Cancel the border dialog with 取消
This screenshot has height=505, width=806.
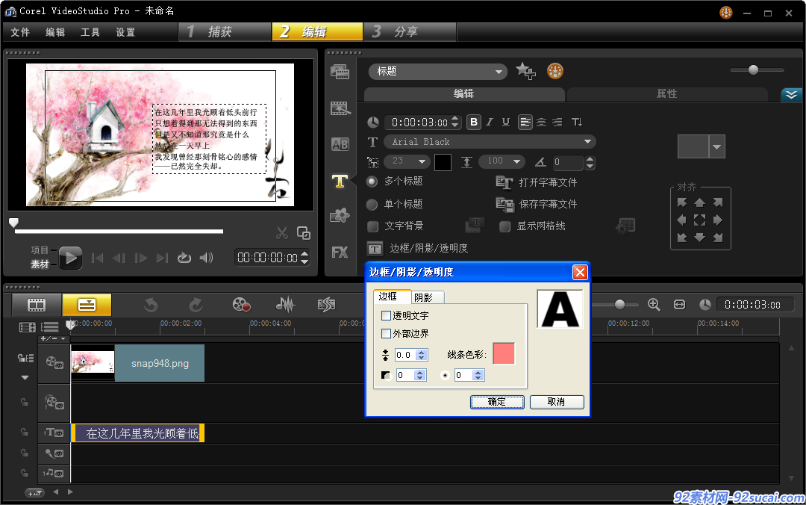(x=557, y=402)
